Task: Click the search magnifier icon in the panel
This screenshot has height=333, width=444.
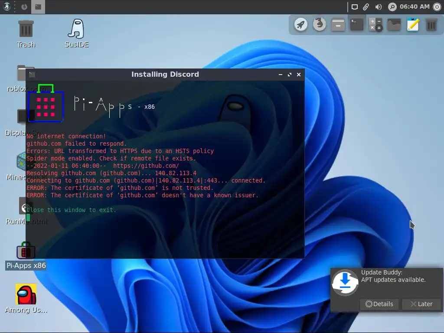Action: (x=392, y=7)
